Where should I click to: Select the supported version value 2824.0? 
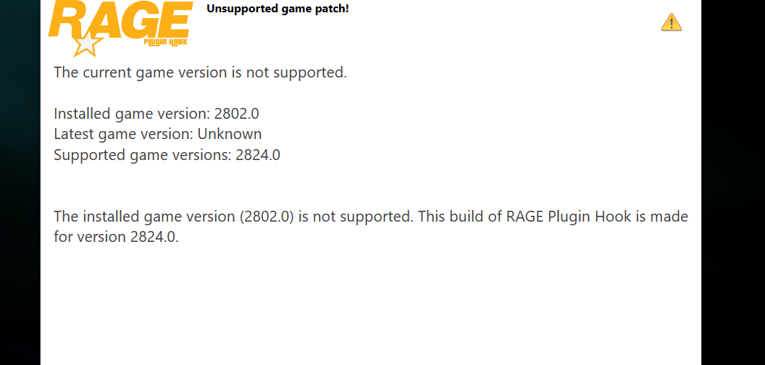point(258,154)
